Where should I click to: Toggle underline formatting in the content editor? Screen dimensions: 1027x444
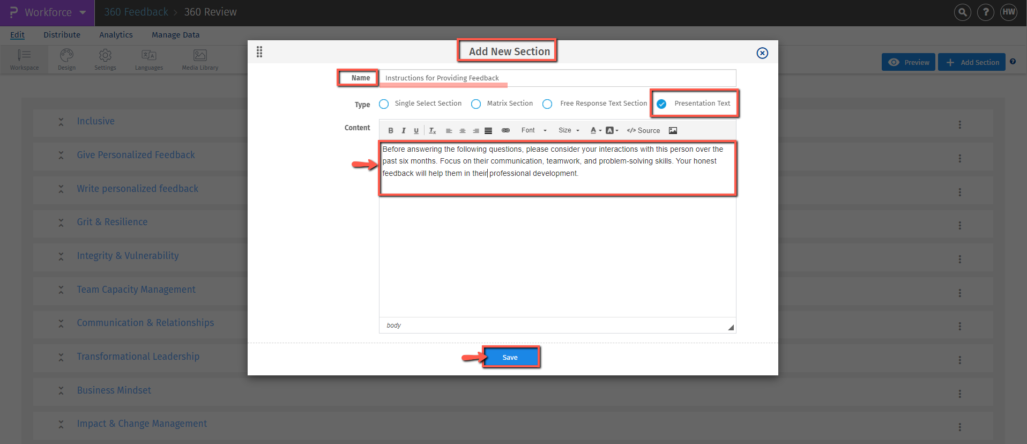416,130
